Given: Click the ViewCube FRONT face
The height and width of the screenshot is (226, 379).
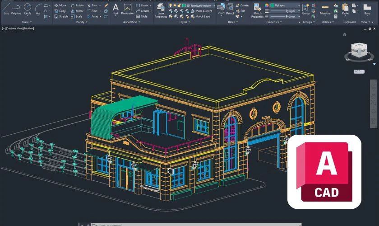Looking at the screenshot, I should 356,52.
